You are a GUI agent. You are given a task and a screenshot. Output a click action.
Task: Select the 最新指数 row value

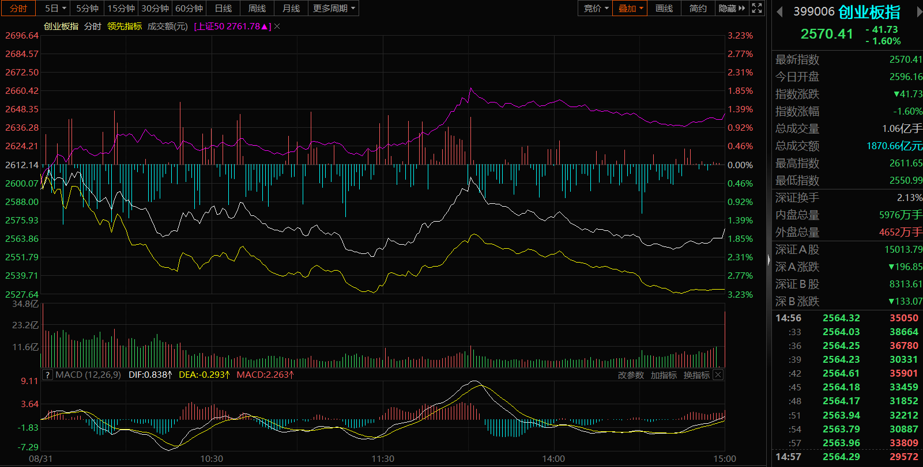coord(906,59)
